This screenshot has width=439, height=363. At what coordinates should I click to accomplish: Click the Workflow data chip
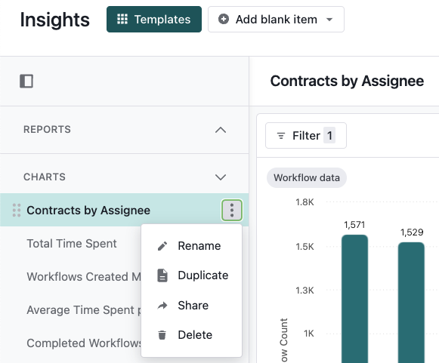point(307,178)
